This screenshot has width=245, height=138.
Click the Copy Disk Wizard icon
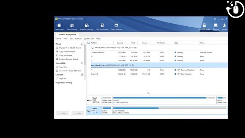click(57, 55)
